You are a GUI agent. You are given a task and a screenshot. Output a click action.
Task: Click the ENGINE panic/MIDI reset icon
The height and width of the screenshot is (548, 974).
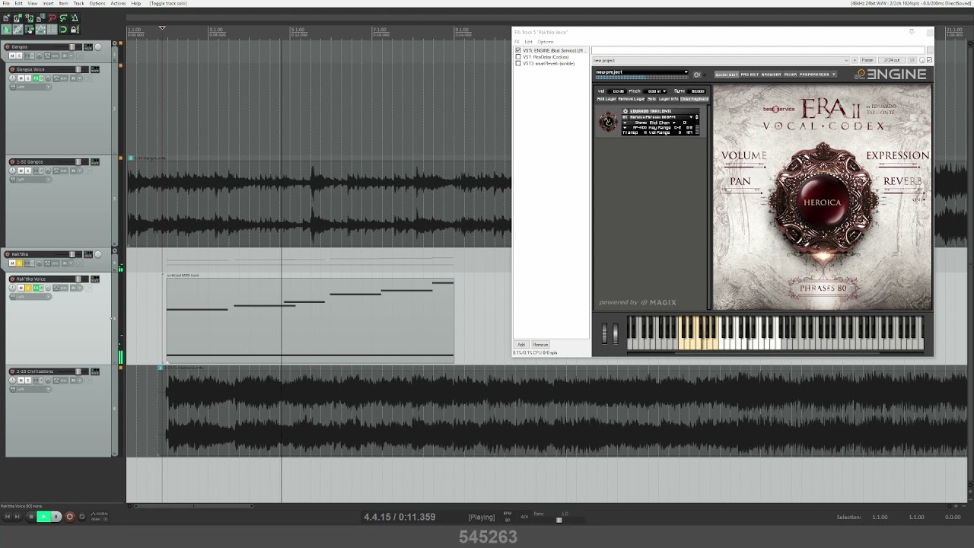[697, 75]
